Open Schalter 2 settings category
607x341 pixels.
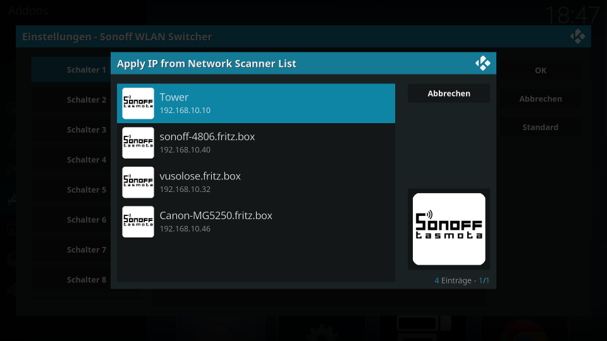71,100
